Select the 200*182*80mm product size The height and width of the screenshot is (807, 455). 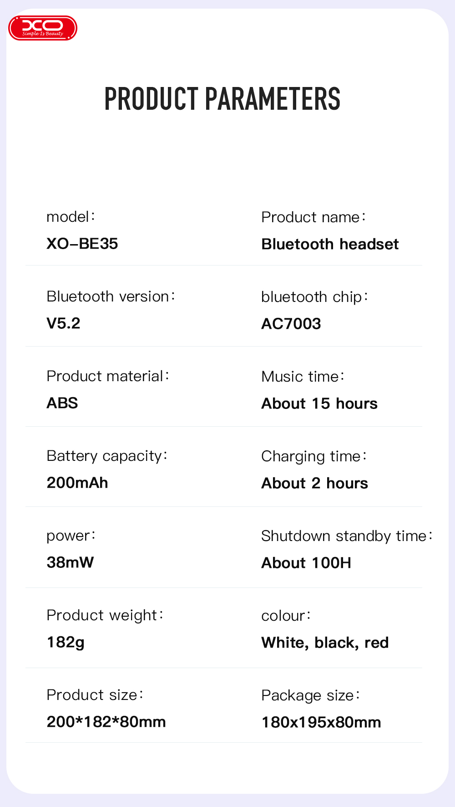(106, 722)
